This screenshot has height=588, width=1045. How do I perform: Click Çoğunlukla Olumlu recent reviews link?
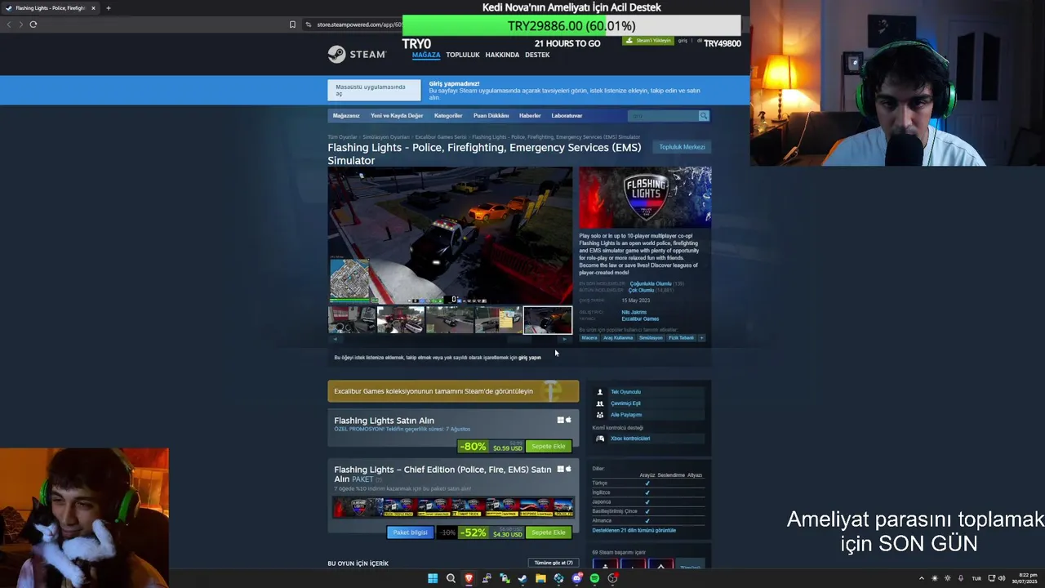pos(650,284)
